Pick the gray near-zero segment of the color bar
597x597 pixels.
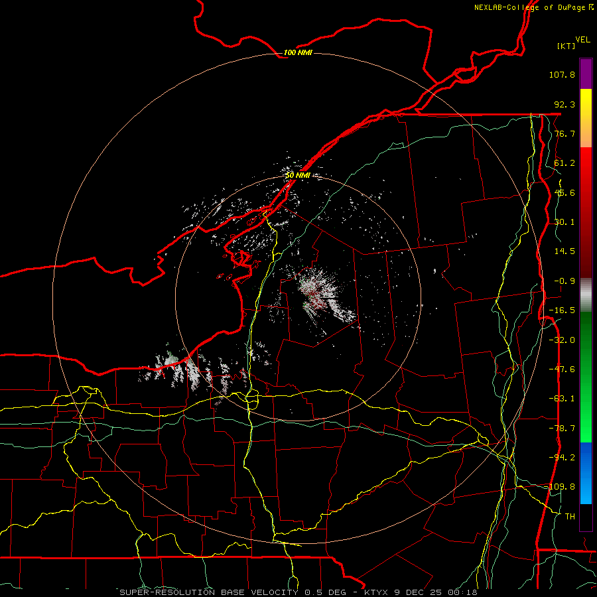click(x=586, y=295)
